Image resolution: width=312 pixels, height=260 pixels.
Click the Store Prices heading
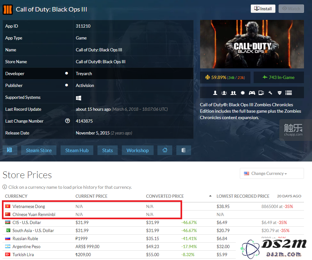coord(27,175)
